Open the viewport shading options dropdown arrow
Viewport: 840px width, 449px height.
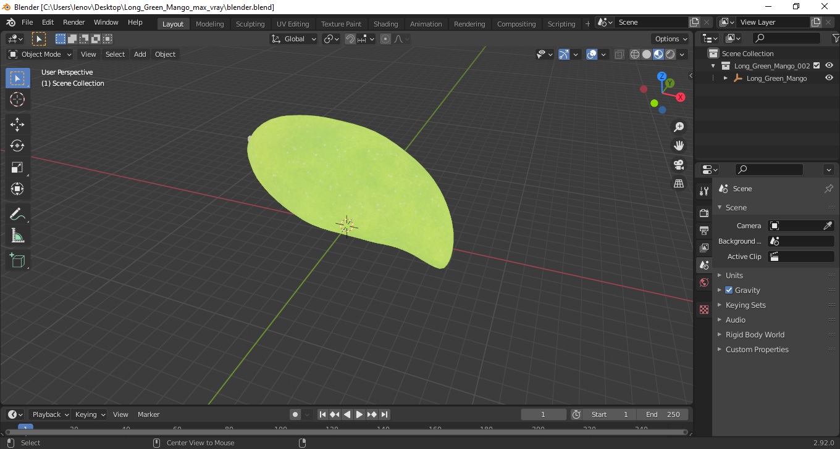coord(682,54)
